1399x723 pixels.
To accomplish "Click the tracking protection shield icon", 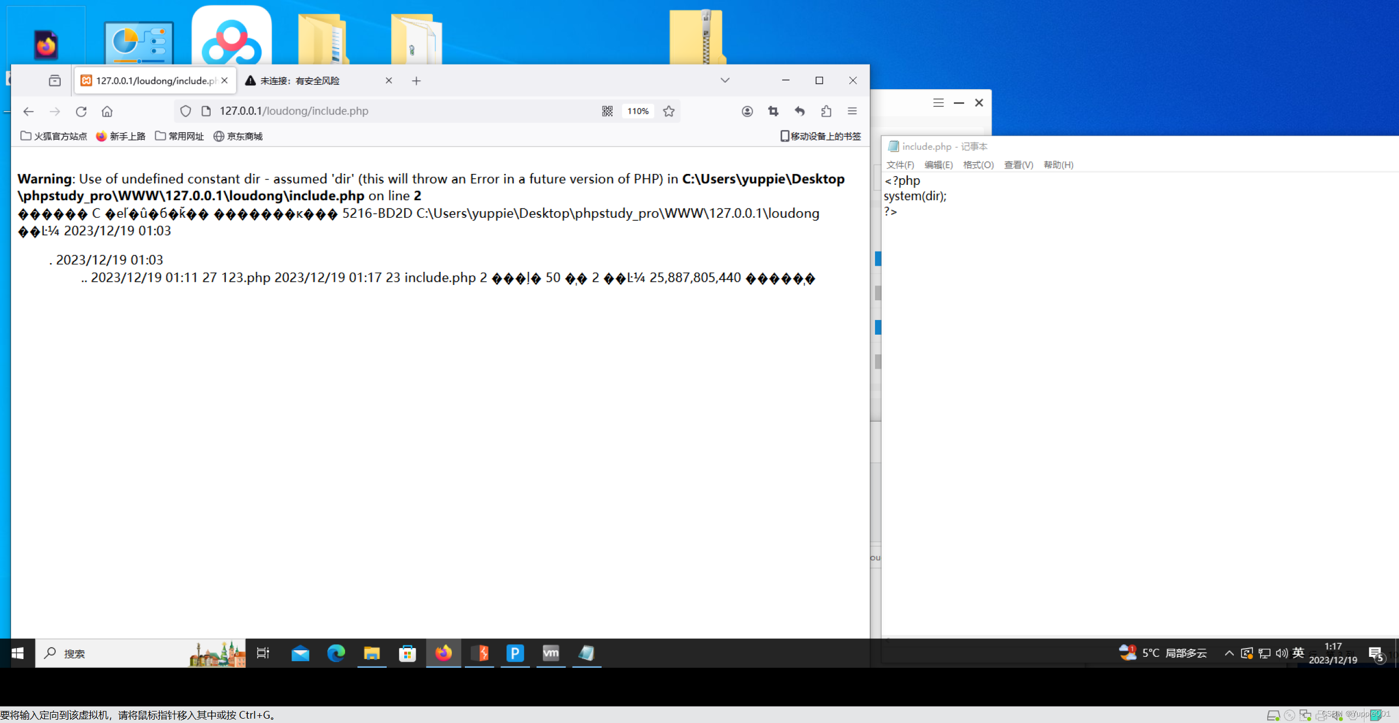I will (185, 112).
